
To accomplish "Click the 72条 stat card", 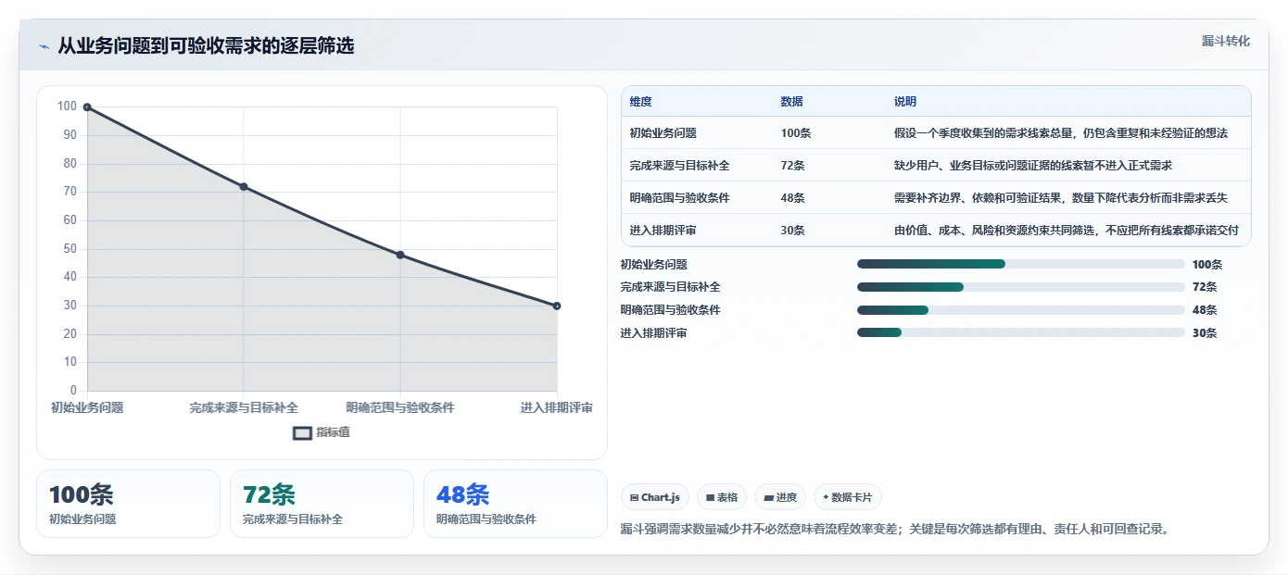I will 322,504.
